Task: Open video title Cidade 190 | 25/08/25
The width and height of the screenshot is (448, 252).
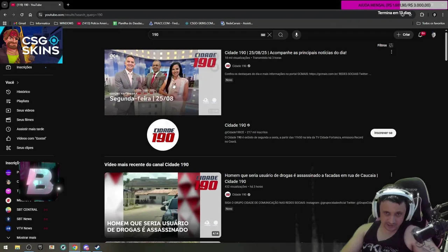Action: click(286, 52)
